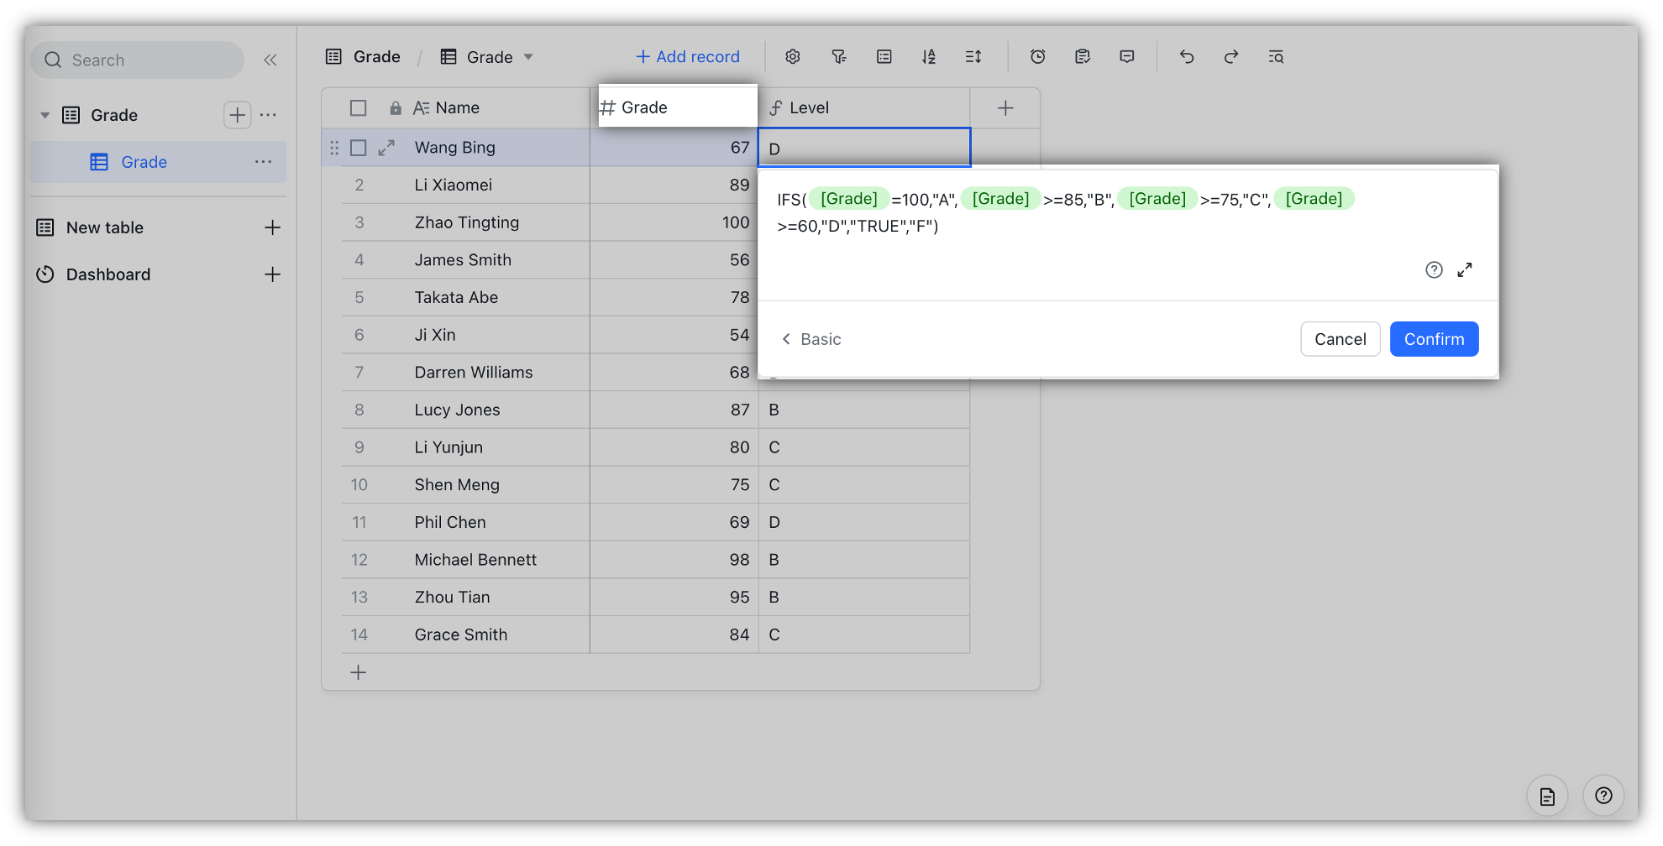Cancel the formula edit

click(x=1340, y=339)
